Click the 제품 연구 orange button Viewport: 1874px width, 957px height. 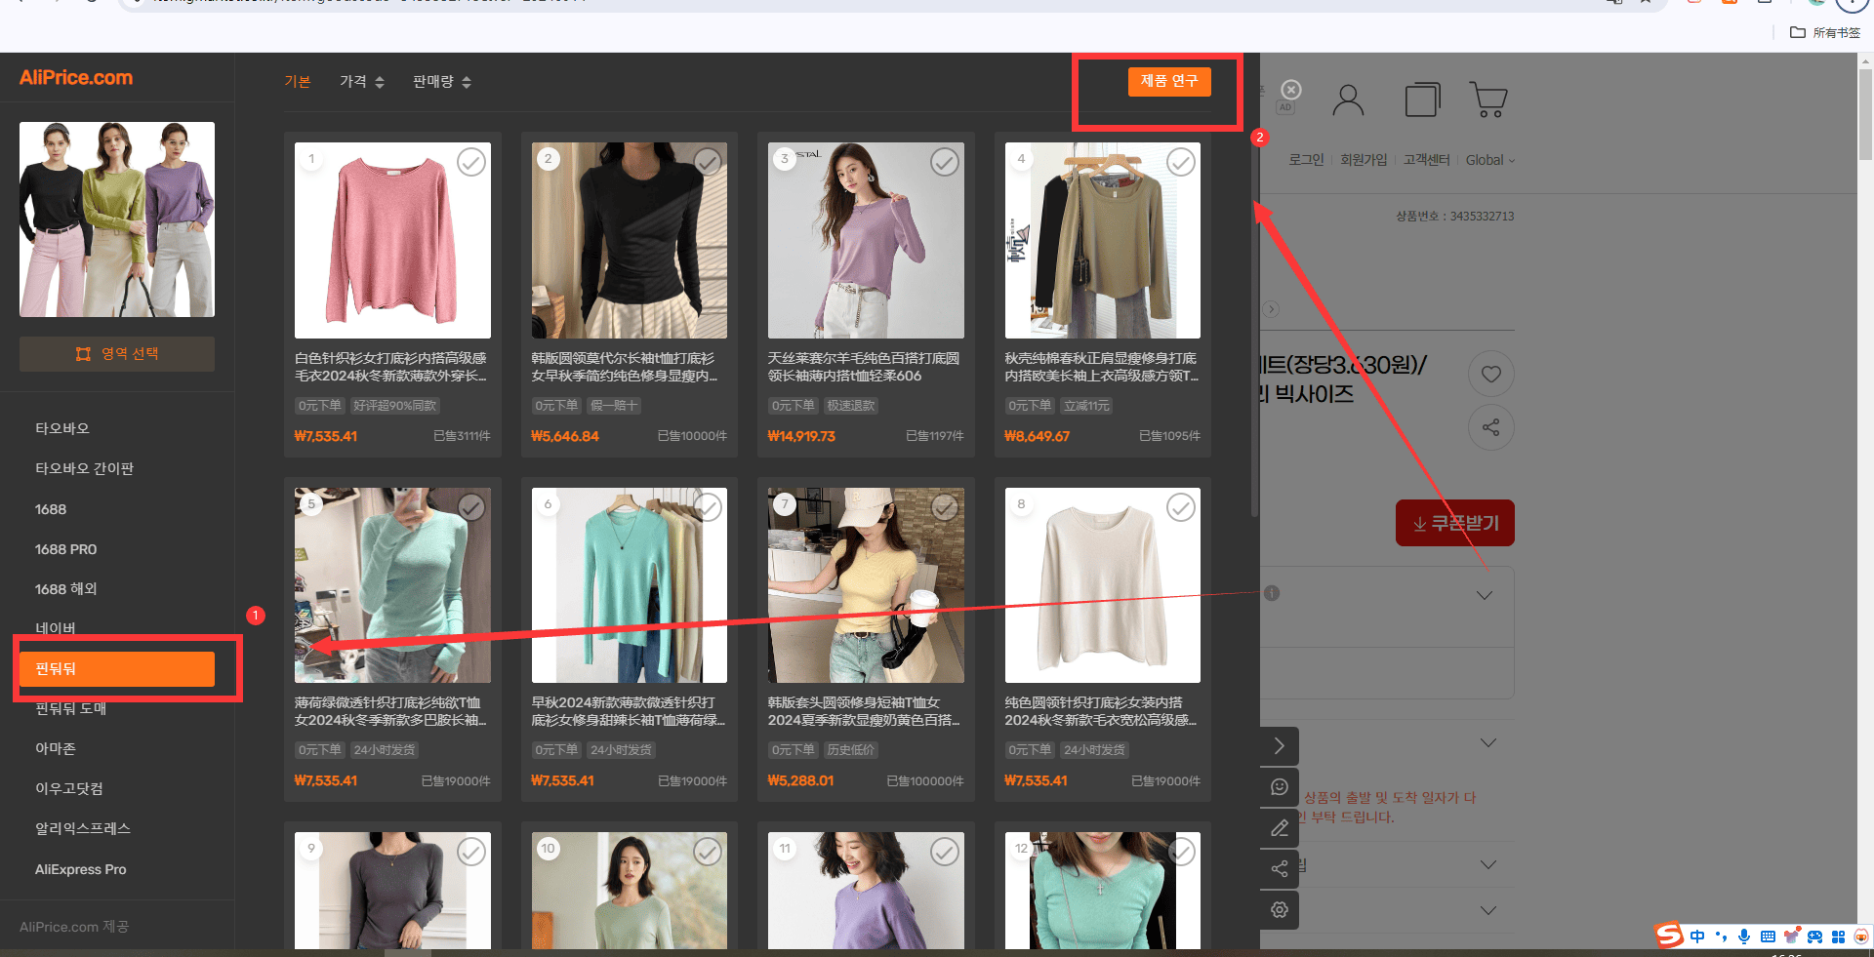point(1169,81)
